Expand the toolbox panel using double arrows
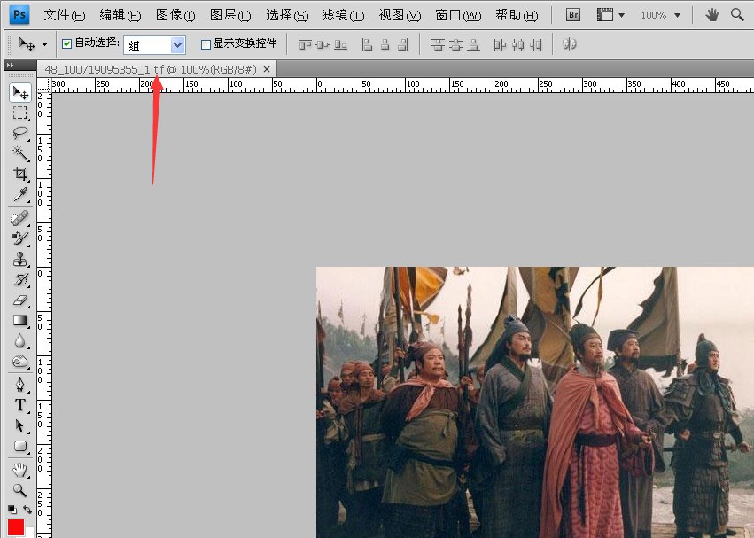 point(9,66)
